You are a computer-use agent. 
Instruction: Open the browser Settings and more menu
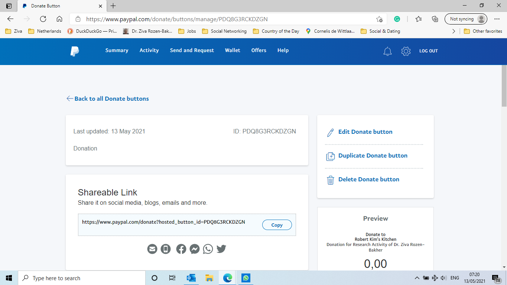point(497,18)
